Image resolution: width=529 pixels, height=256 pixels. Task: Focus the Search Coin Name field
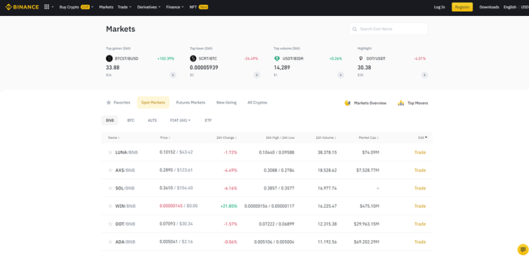[389, 29]
